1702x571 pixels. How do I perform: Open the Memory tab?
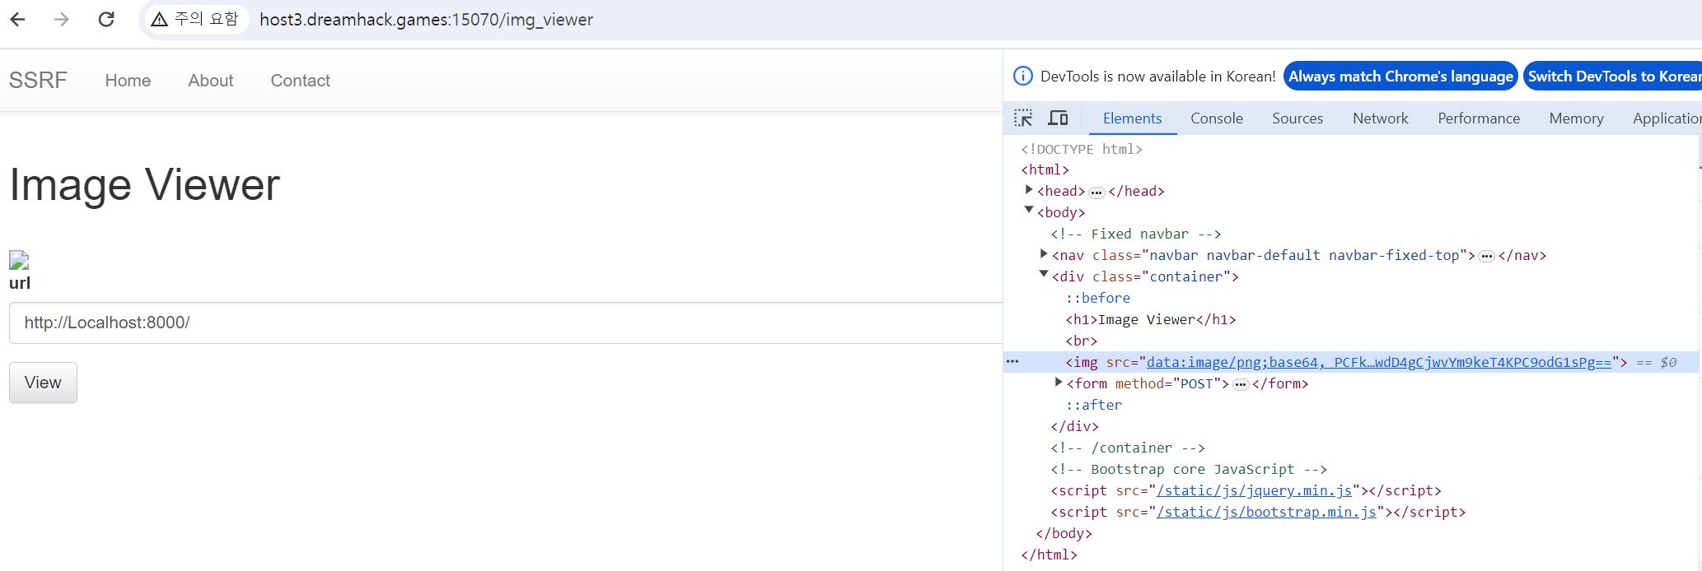coord(1575,118)
